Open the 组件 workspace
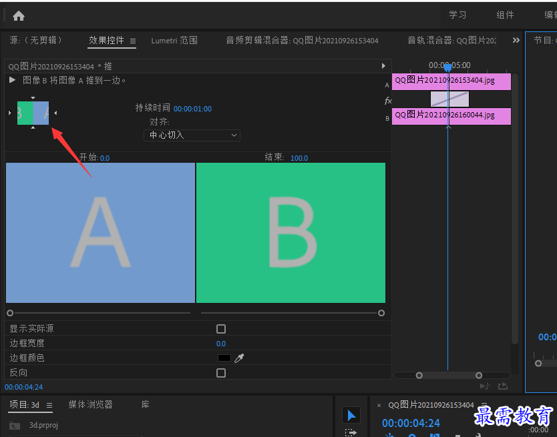 [x=505, y=15]
